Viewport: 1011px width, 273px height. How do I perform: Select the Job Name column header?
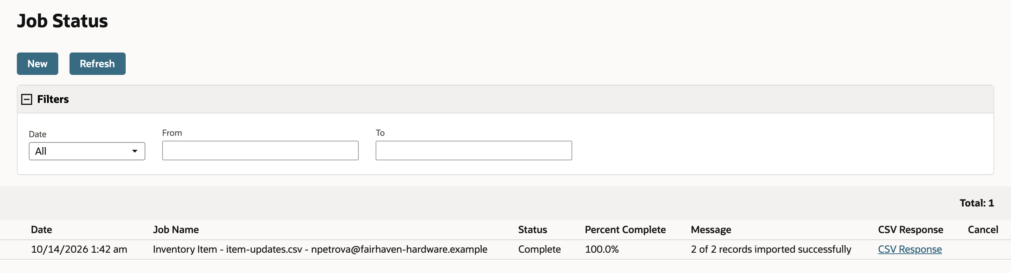click(176, 230)
